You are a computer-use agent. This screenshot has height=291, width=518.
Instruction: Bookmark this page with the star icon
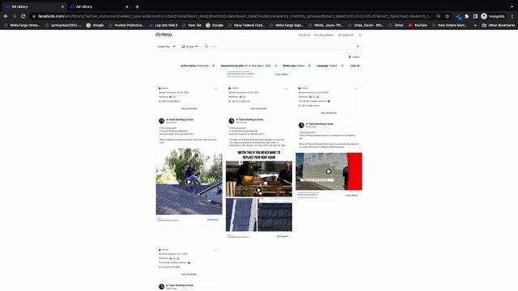coord(448,16)
